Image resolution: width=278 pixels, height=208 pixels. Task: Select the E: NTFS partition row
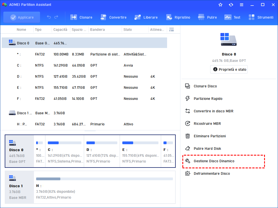click(85, 88)
